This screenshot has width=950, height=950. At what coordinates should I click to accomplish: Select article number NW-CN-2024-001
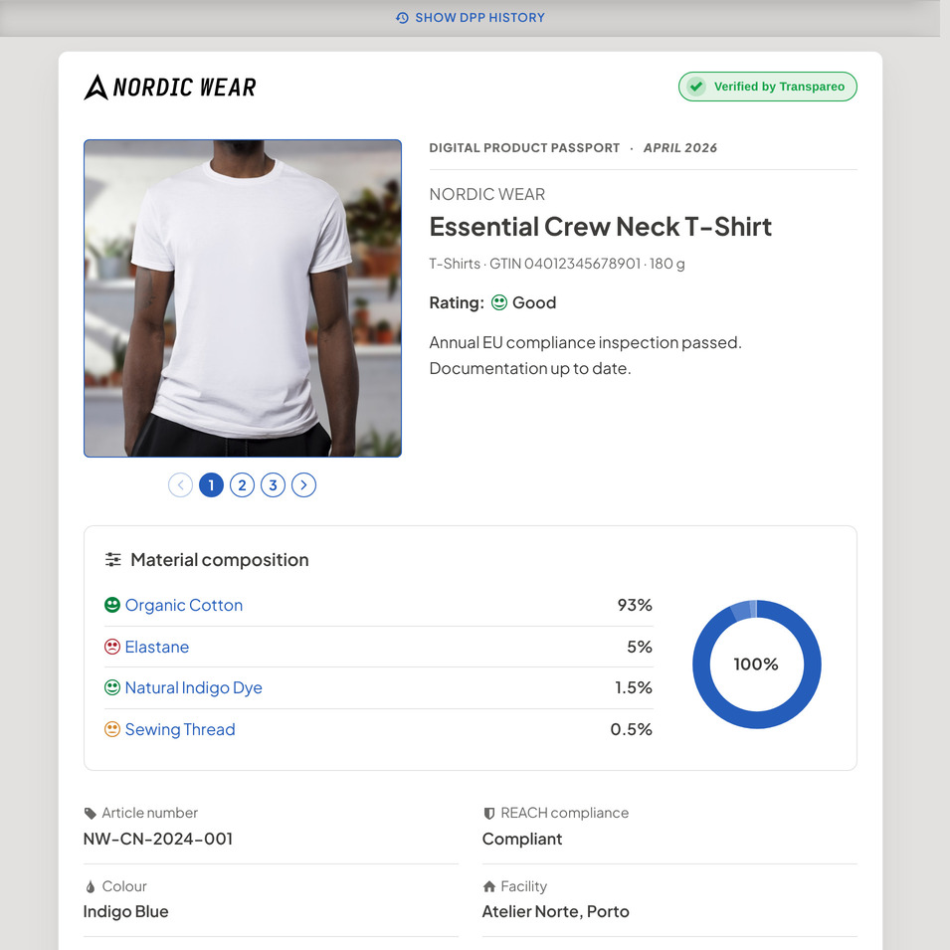[158, 840]
